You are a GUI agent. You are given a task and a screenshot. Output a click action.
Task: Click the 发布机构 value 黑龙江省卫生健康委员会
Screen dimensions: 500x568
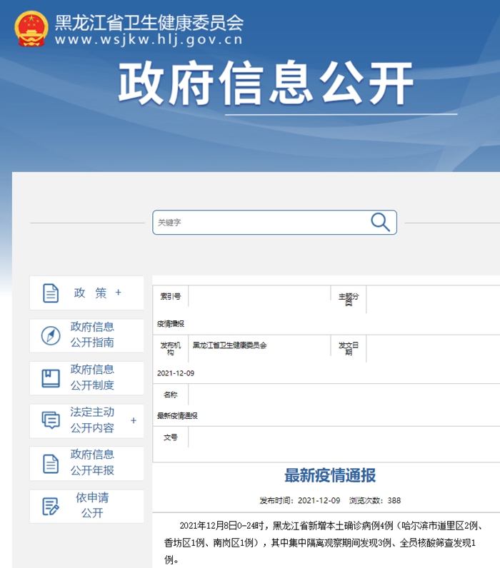coord(229,345)
